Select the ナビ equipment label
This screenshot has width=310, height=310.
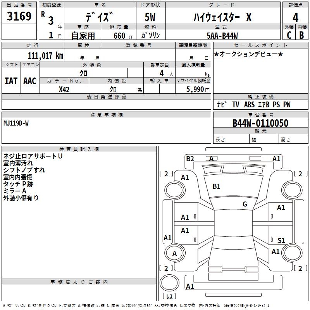pos(222,105)
